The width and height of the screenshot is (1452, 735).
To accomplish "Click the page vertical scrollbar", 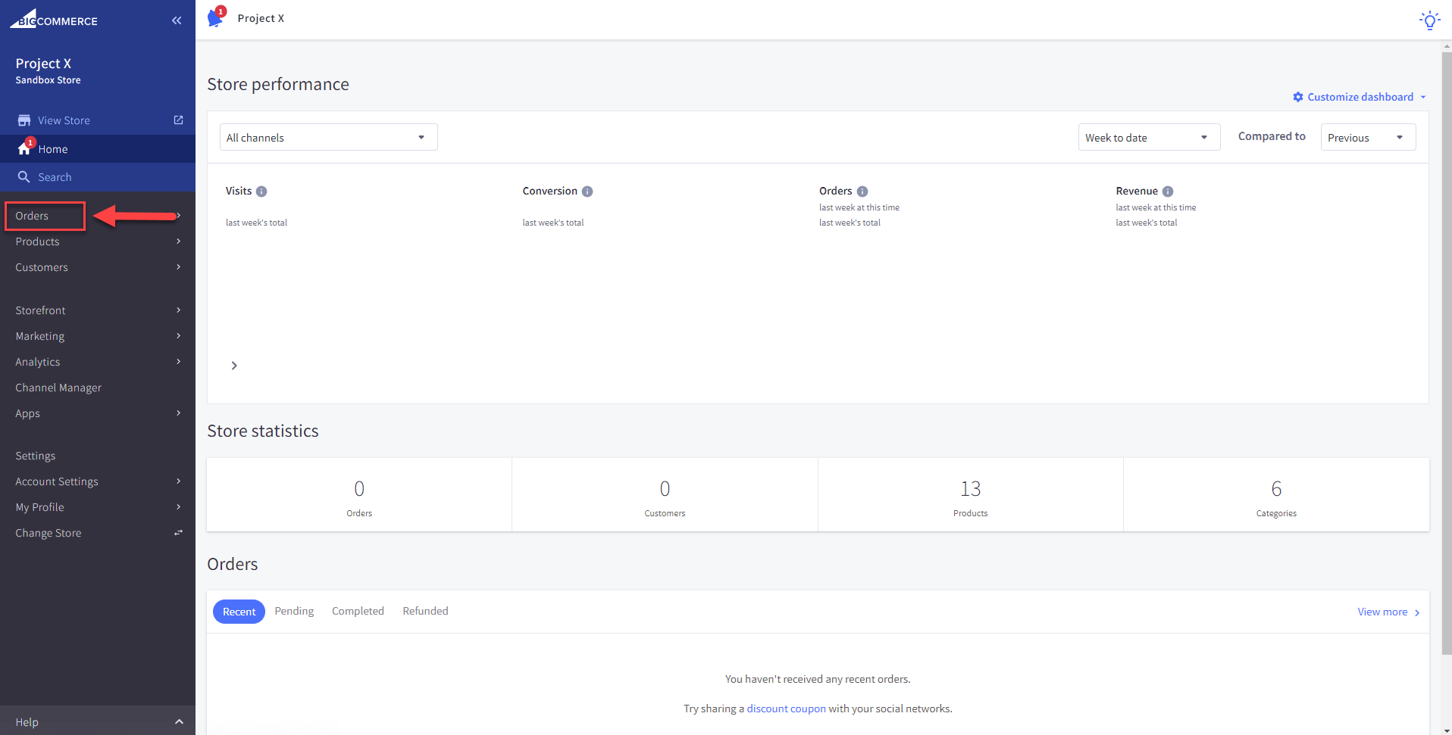I will click(1446, 353).
